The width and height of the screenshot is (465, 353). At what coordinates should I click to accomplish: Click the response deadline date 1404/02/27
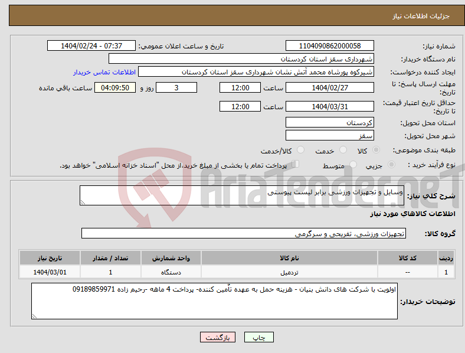pyautogui.click(x=329, y=88)
